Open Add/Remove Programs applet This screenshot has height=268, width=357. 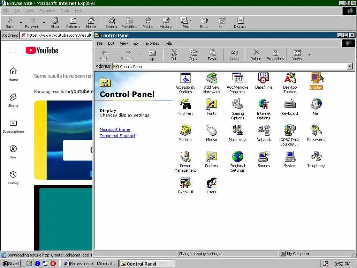coord(237,83)
